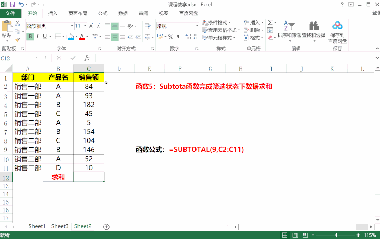Open the Fill Color bucket swatch
The width and height of the screenshot is (380, 239).
pyautogui.click(x=71, y=37)
